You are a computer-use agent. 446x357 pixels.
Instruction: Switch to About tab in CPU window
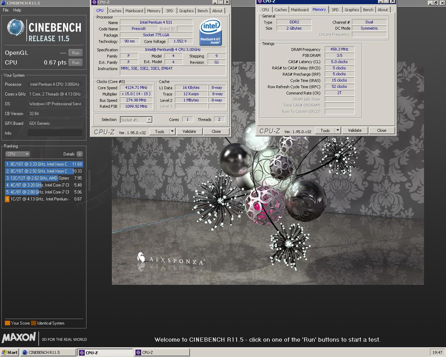pos(217,11)
